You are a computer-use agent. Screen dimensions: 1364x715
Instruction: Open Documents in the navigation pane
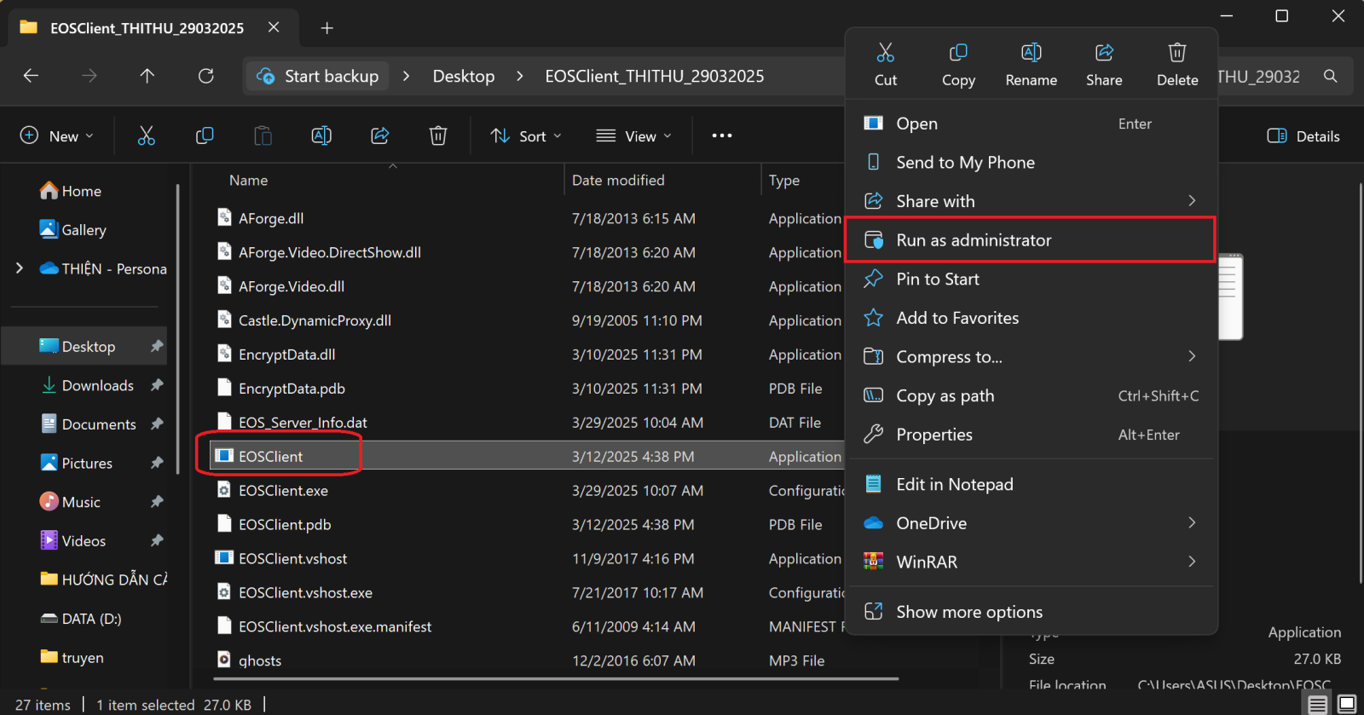pos(89,424)
